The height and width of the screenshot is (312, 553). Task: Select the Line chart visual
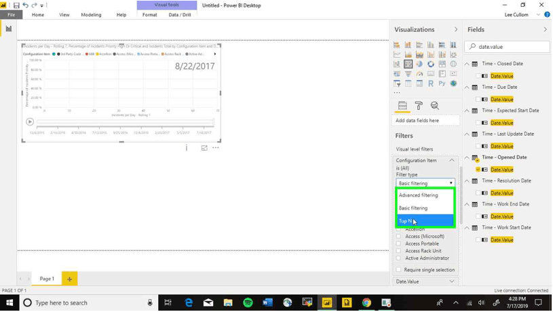coord(397,54)
